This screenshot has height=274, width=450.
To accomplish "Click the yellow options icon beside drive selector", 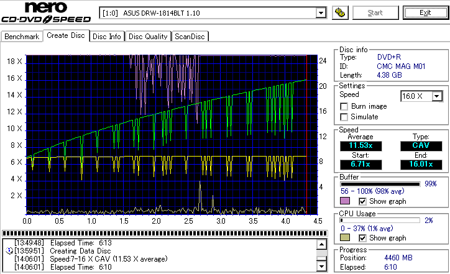I will click(339, 12).
